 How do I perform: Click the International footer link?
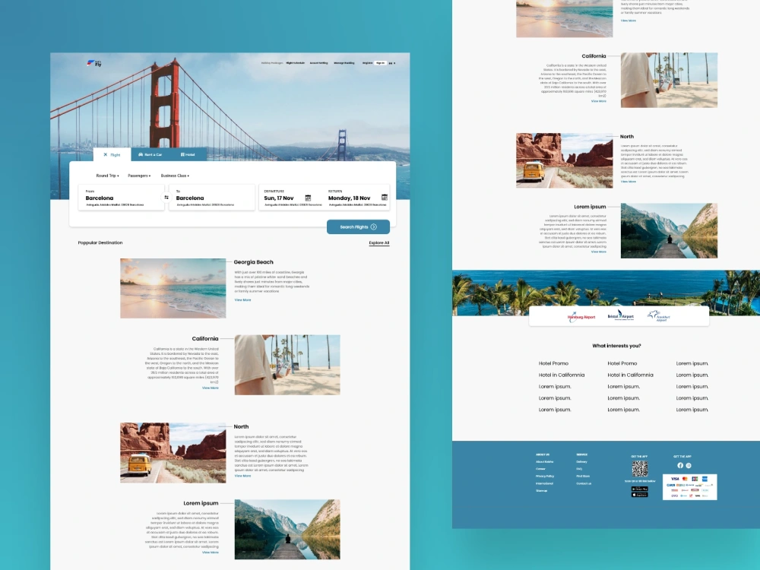click(544, 483)
